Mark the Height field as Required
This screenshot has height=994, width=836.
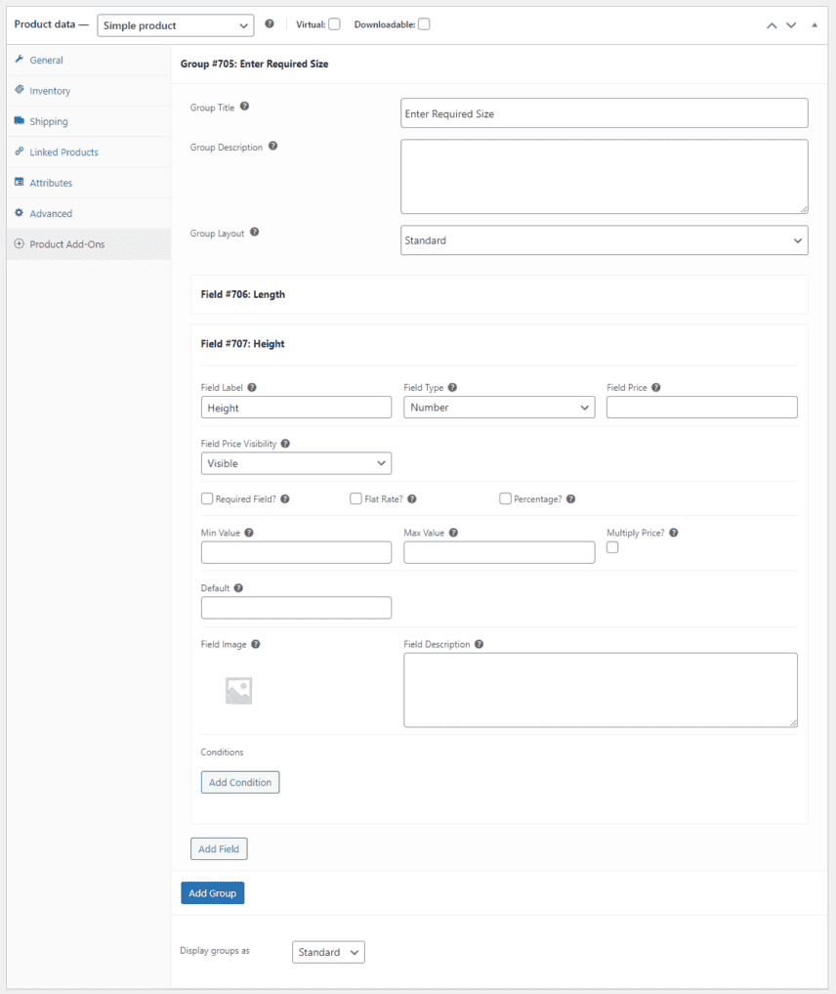pos(206,498)
